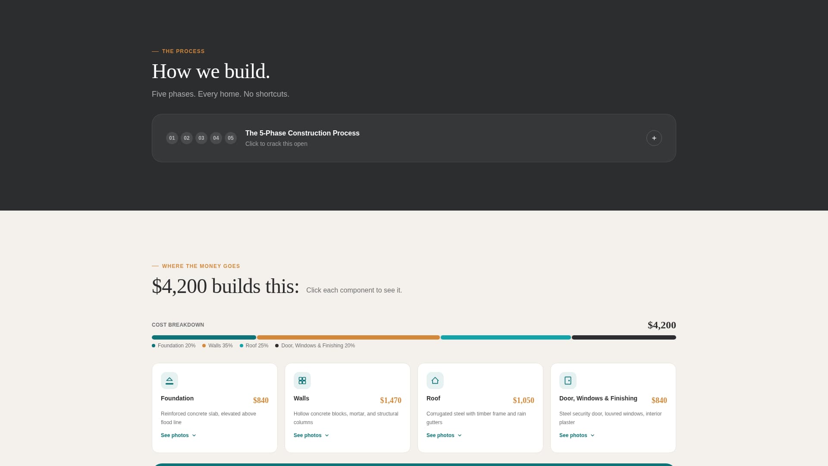The width and height of the screenshot is (828, 466).
Task: Click the Door, Windows & Finishing icon
Action: pos(568,381)
